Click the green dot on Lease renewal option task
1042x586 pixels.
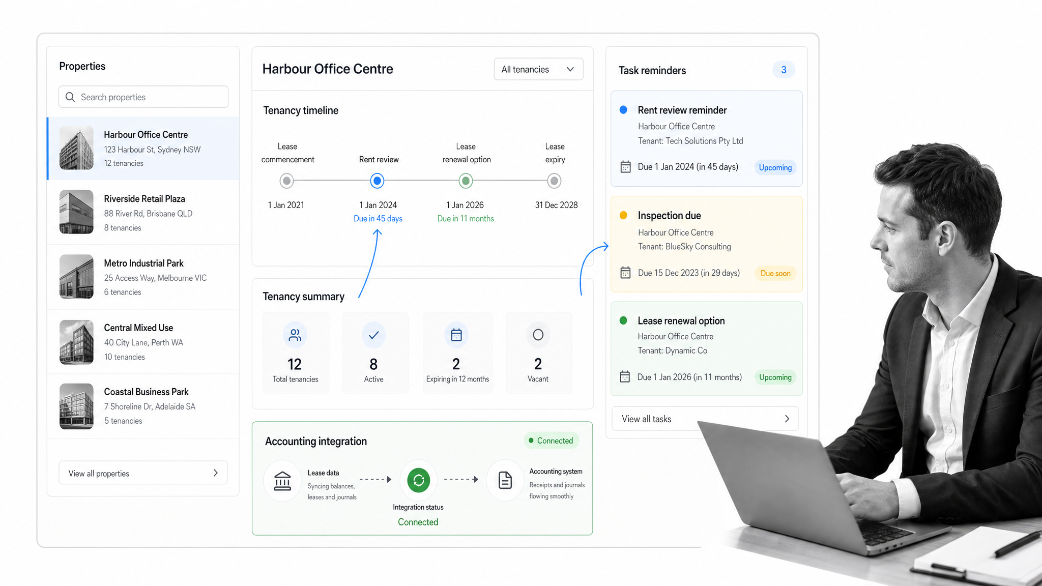623,320
